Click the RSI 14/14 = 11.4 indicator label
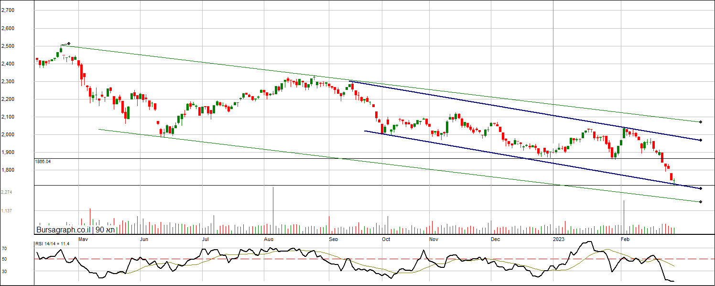Screen dimensions: 715x286 pos(53,244)
